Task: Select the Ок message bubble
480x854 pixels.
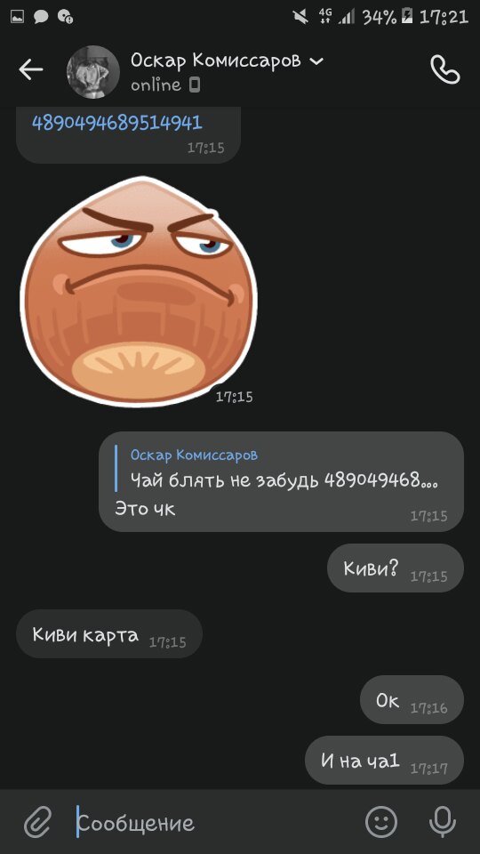Action: coord(412,700)
